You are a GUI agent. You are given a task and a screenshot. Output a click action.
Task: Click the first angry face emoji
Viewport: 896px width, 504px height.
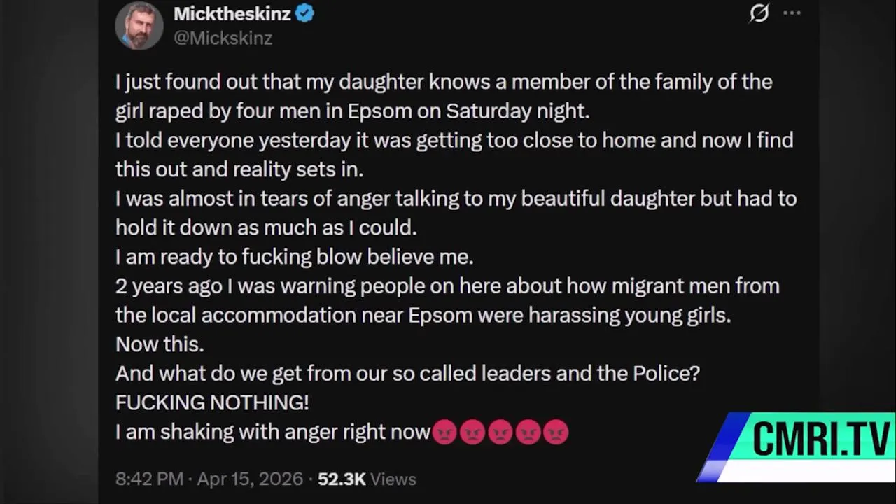pyautogui.click(x=444, y=433)
